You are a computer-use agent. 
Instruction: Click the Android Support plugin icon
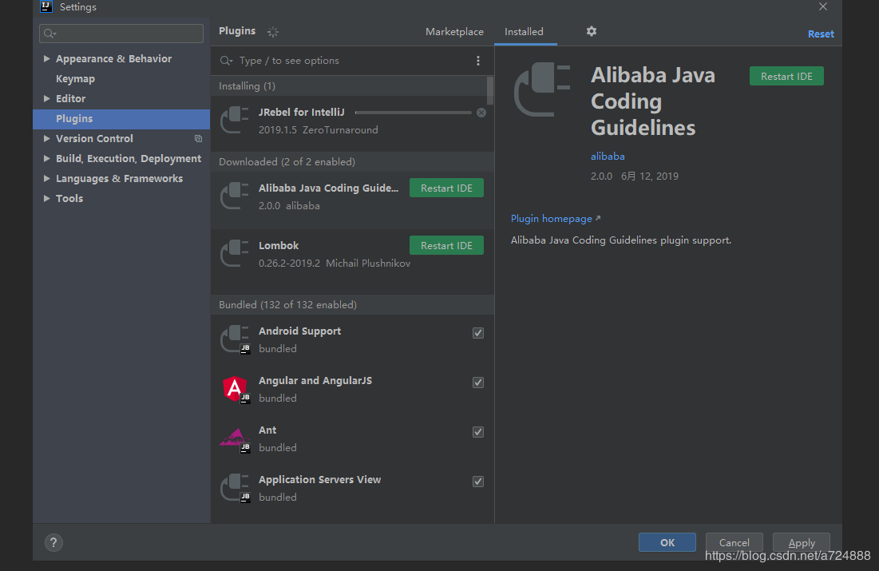click(235, 339)
